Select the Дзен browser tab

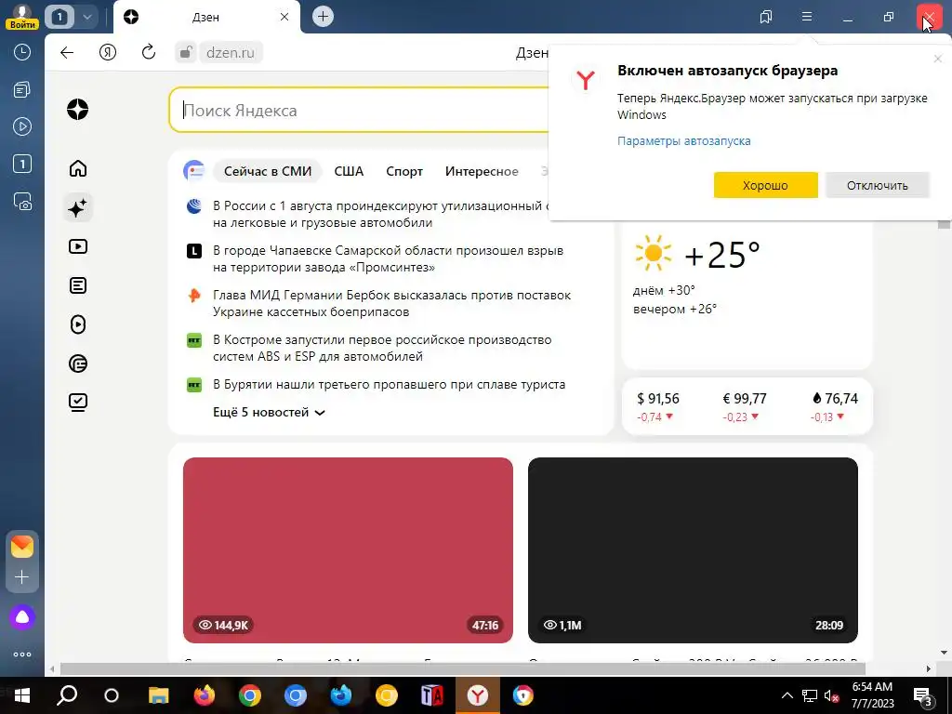(206, 17)
